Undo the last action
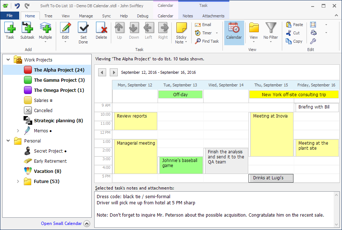342x230 pixels. pos(17,6)
